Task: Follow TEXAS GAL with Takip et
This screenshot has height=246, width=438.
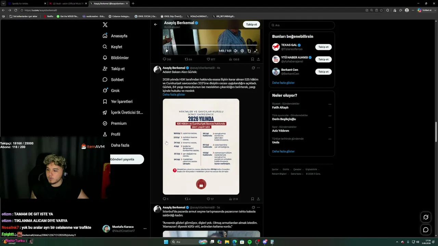Action: (323, 47)
